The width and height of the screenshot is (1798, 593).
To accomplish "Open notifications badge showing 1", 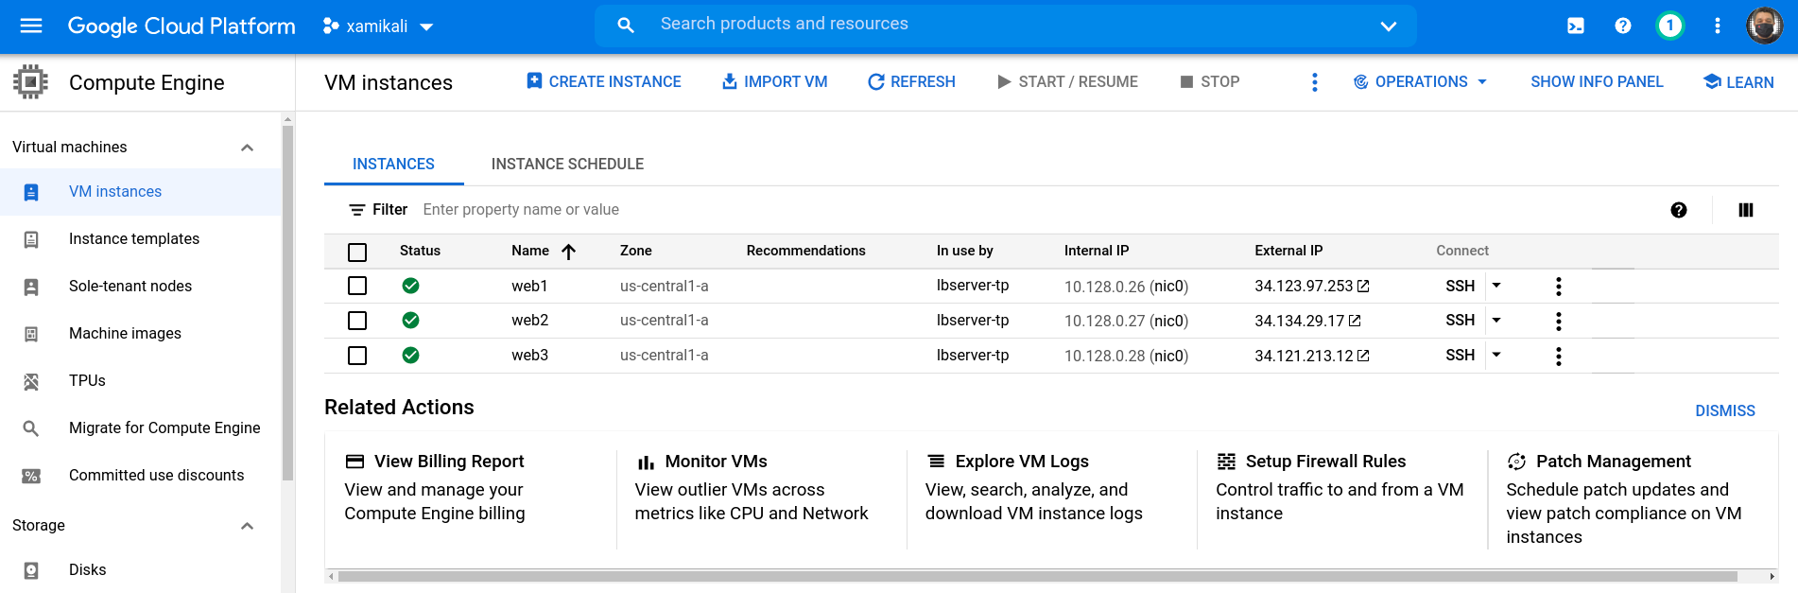I will pyautogui.click(x=1670, y=26).
